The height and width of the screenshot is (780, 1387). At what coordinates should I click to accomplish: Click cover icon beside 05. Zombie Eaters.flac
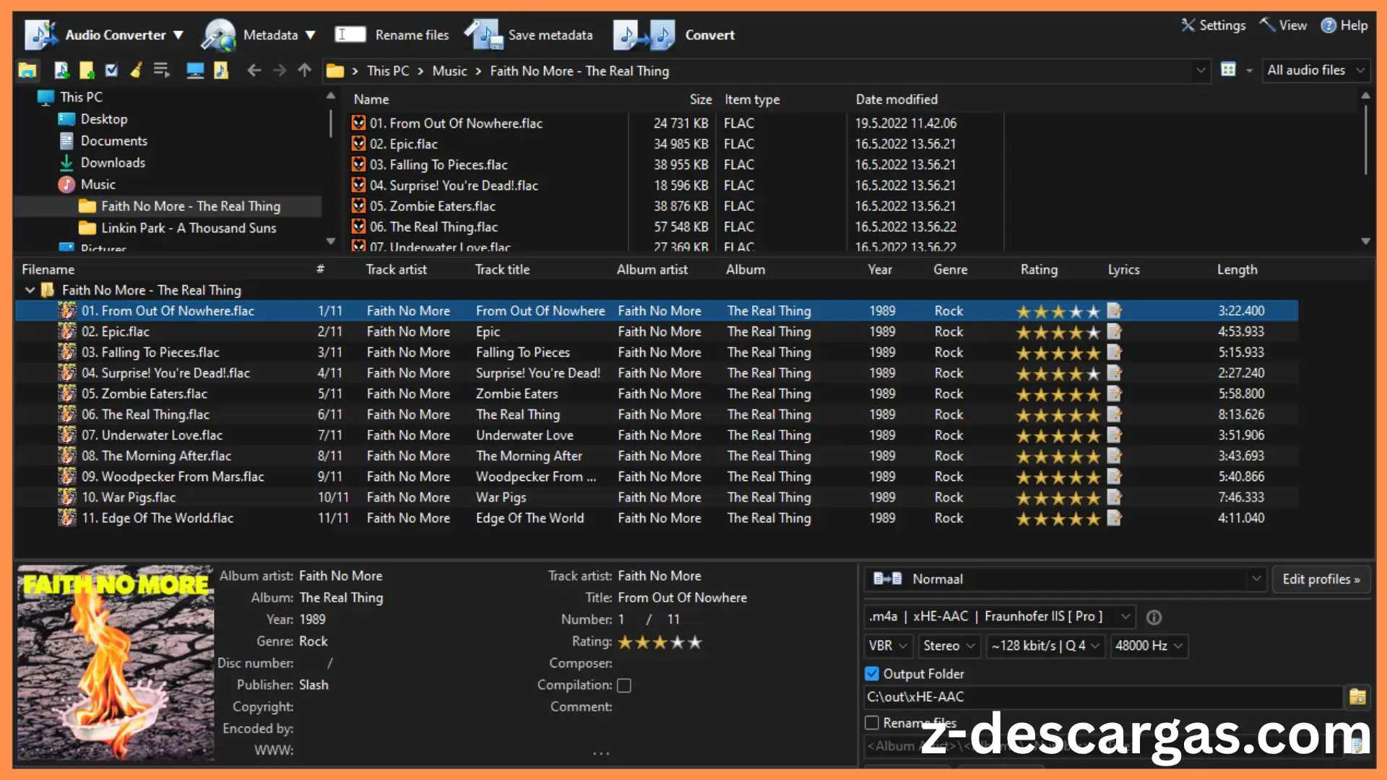coord(67,394)
